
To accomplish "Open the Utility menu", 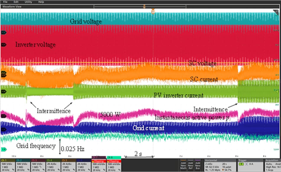I will coord(28,2).
